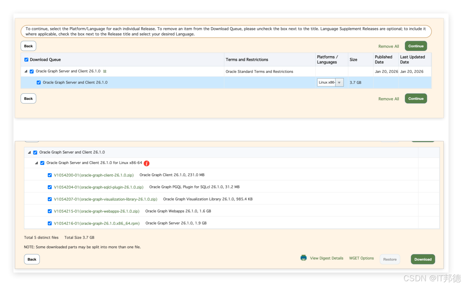This screenshot has height=286, width=462.
Task: Collapse the Oracle Graph Server and Client queue row
Action: tap(26, 71)
